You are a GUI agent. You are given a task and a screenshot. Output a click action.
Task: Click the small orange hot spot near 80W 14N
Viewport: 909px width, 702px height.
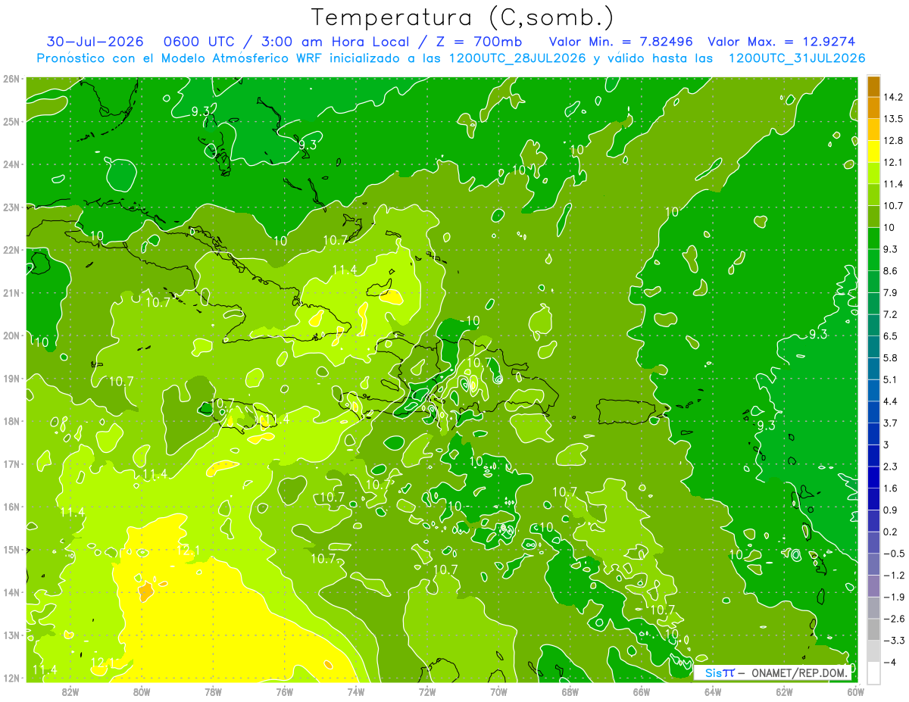(x=145, y=591)
